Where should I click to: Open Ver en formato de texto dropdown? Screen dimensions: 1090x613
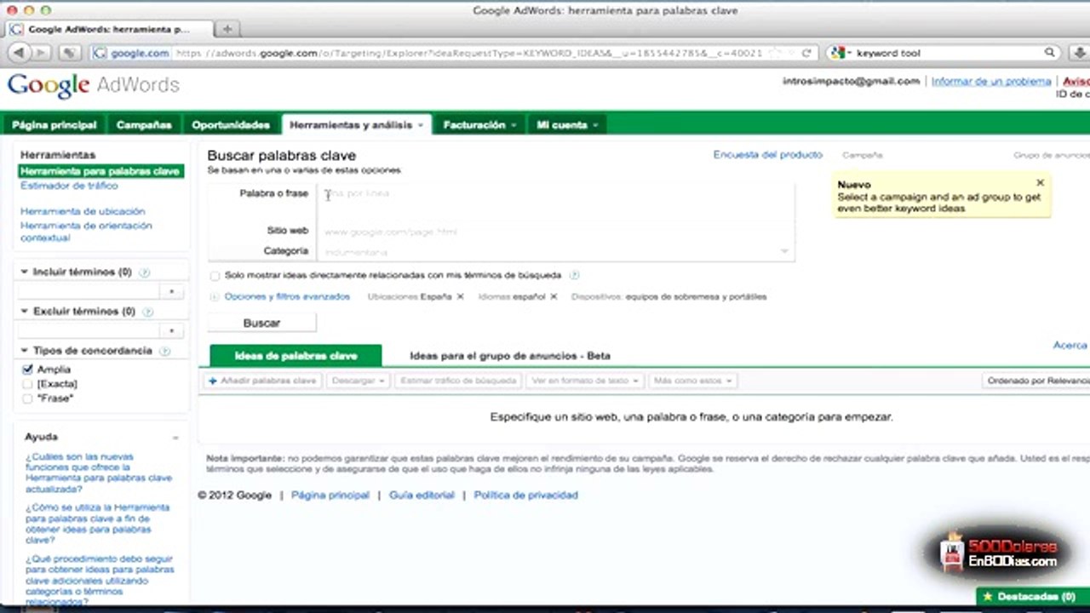coord(584,381)
